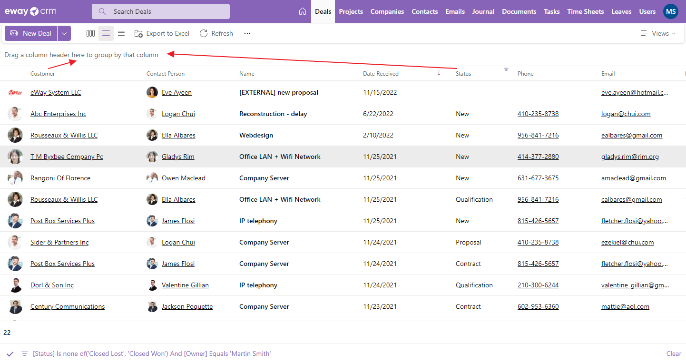The image size is (686, 363).
Task: Open customer eWay System LLC
Action: tap(56, 92)
